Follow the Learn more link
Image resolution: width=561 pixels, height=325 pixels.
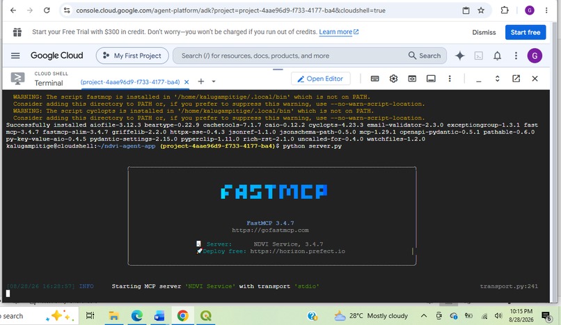click(338, 32)
